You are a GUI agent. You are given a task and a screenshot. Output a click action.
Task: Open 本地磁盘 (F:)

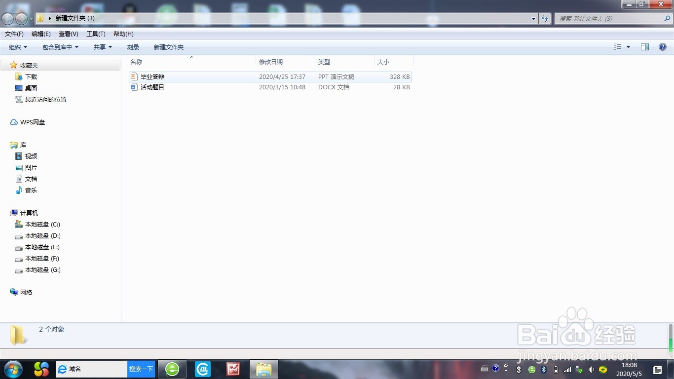(37, 258)
